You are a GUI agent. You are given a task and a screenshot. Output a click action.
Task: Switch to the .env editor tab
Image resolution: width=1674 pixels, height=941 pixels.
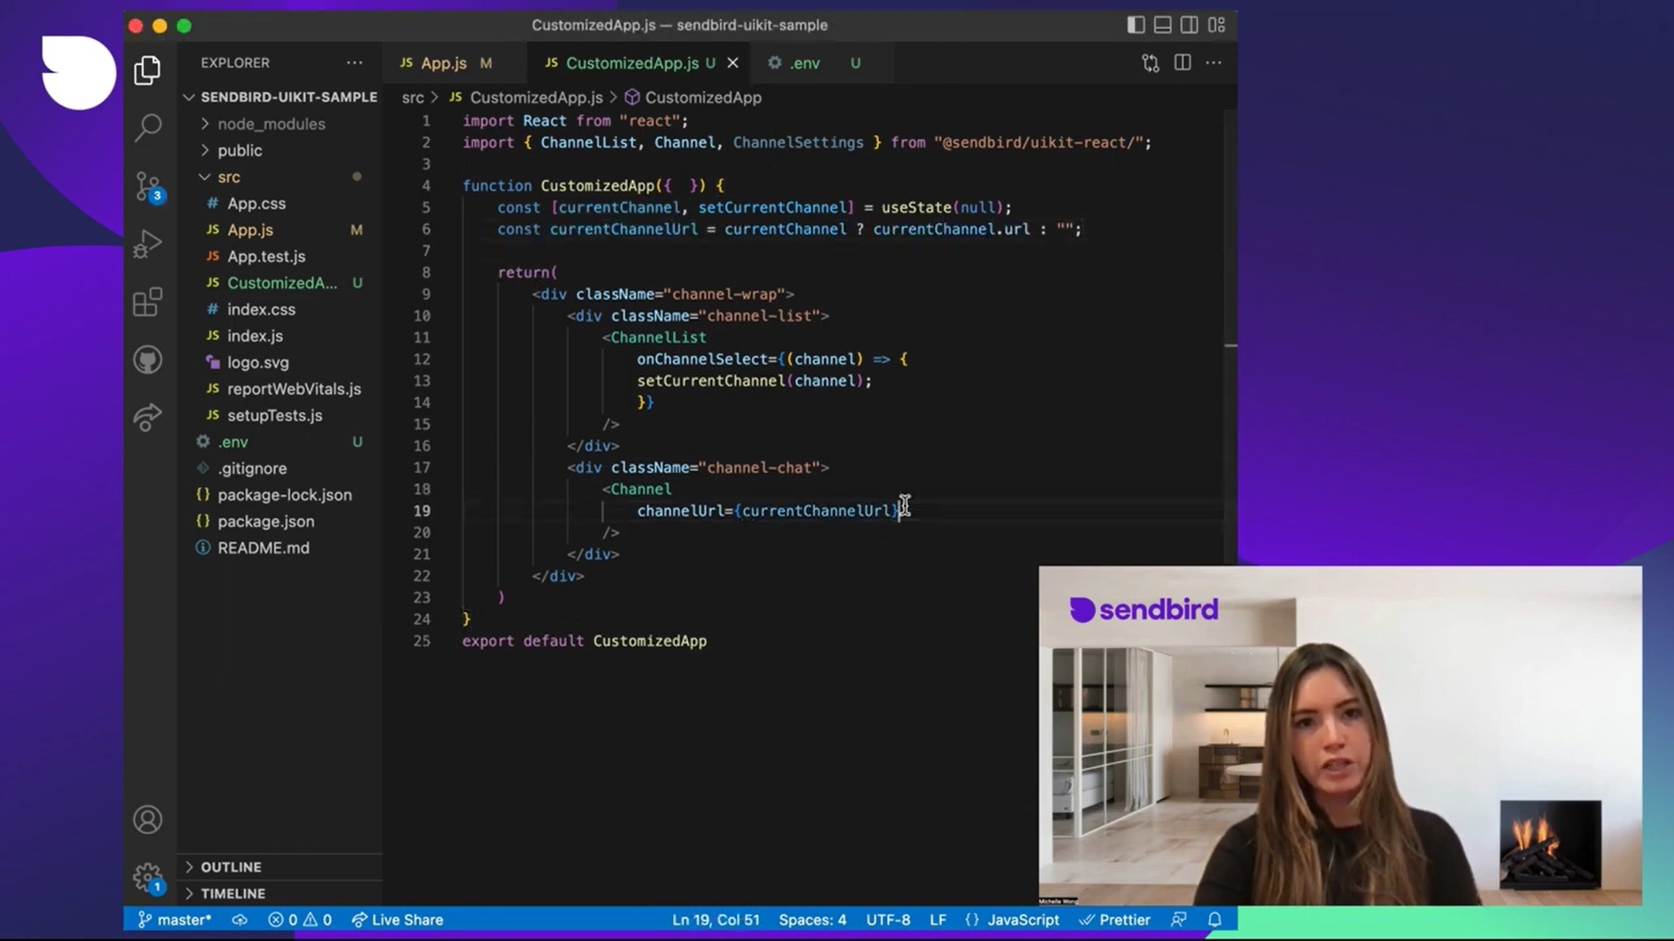click(804, 63)
